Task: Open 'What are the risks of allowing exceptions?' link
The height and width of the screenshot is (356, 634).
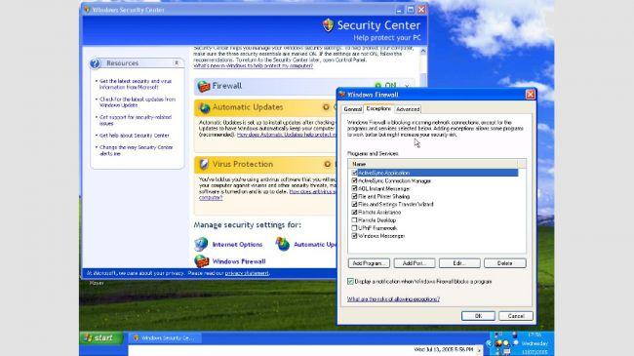Action: tap(393, 299)
